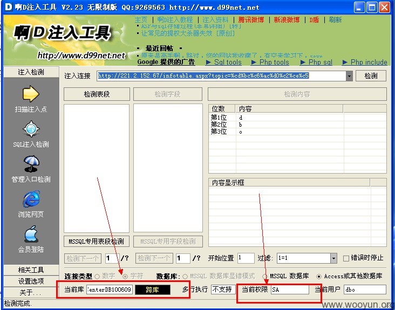The image size is (395, 310).
Task: Open the Php include ad link
Action: coord(365,62)
